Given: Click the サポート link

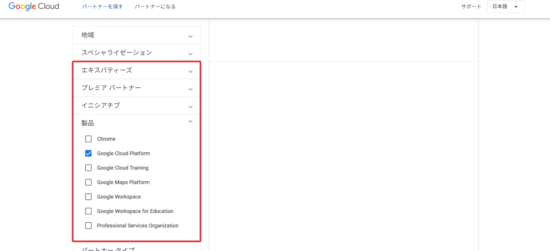Looking at the screenshot, I should 471,7.
